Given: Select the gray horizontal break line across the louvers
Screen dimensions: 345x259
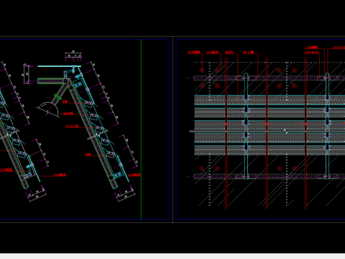Looking at the screenshot, I should (267, 132).
